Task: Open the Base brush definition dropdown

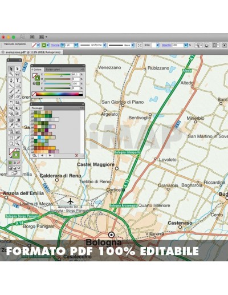Action: click(x=133, y=45)
